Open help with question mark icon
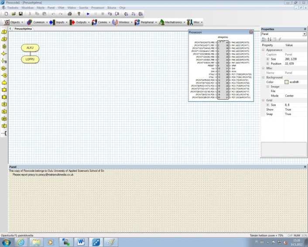Image resolution: width=308 pixels, height=247 pixels. pos(79,14)
